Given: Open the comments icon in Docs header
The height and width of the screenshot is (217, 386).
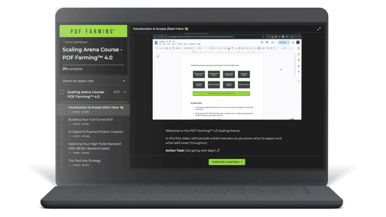Looking at the screenshot, I should click(x=267, y=42).
